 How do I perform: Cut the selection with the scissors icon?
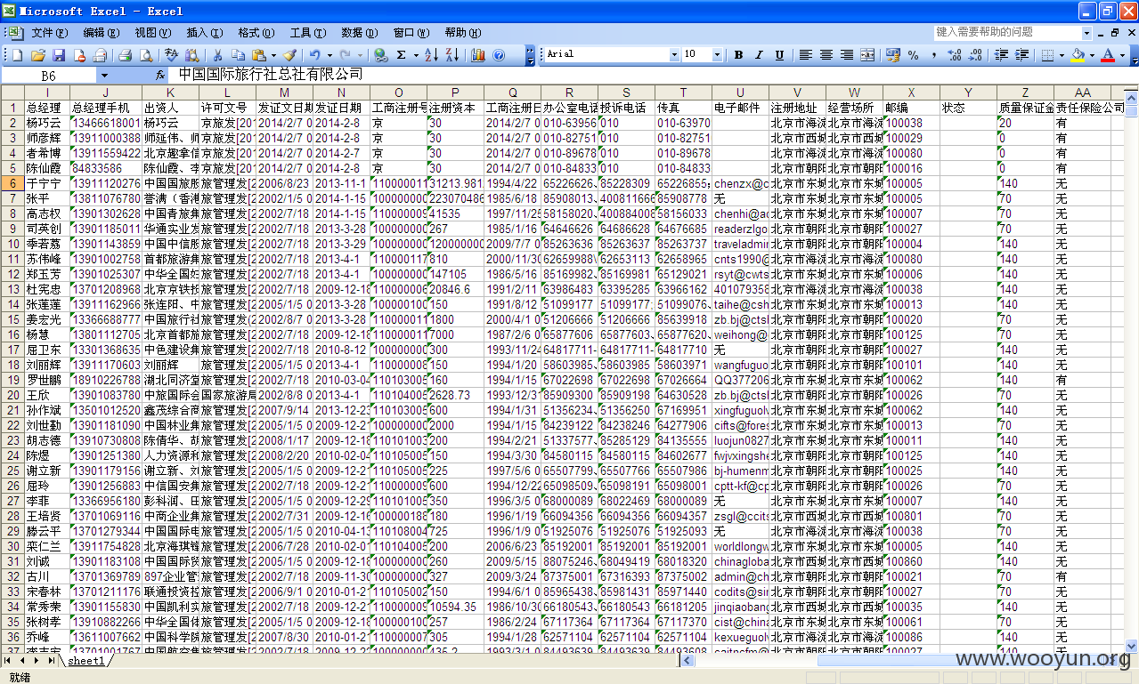coord(217,55)
